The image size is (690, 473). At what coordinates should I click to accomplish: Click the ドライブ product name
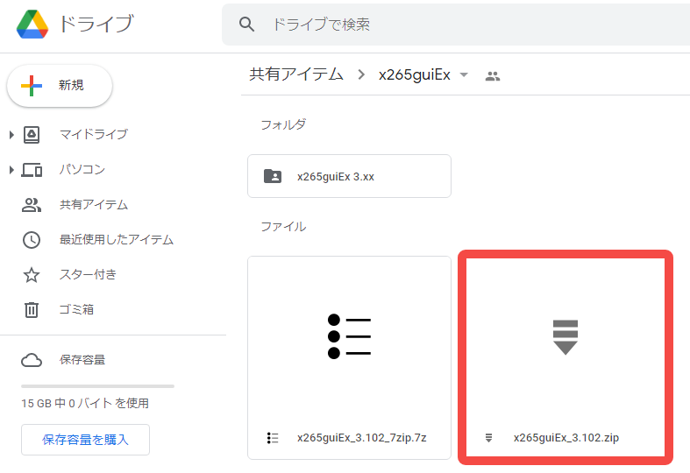coord(96,25)
